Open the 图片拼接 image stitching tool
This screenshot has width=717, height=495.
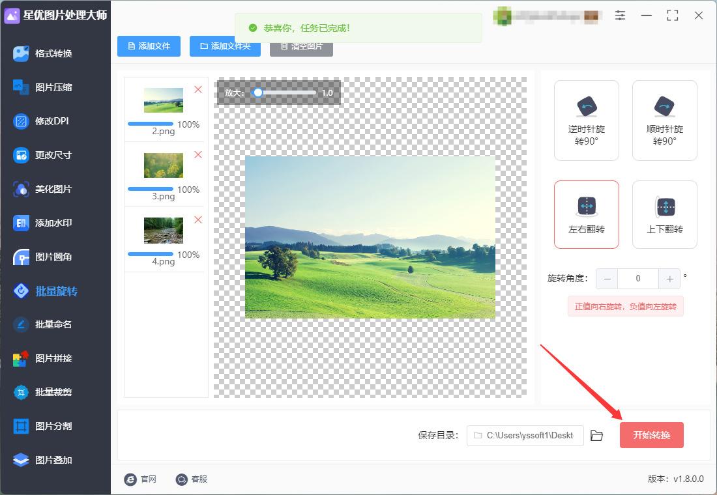pyautogui.click(x=43, y=358)
